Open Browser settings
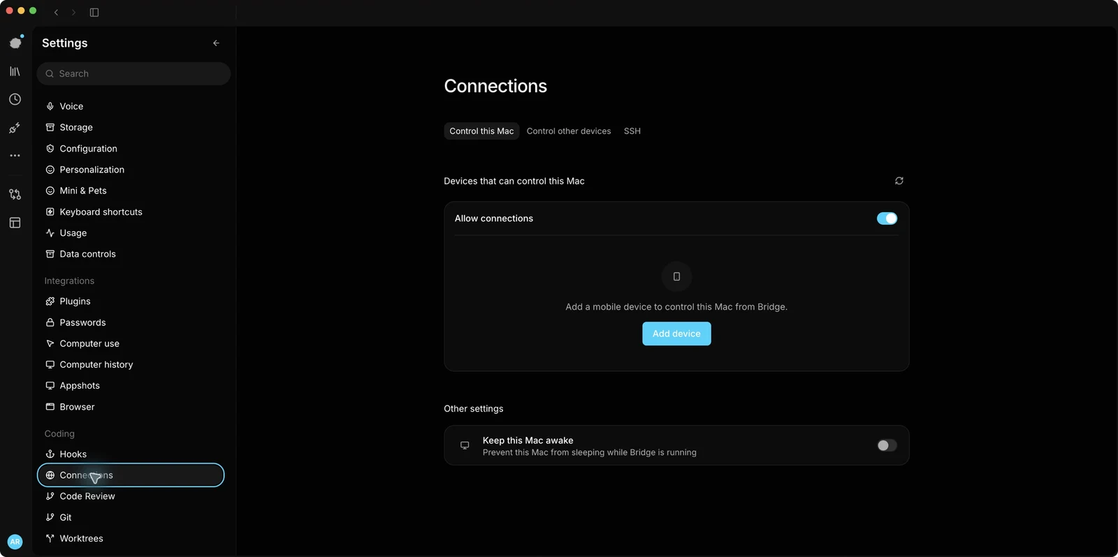Screen dimensions: 1118x557 coord(131,407)
